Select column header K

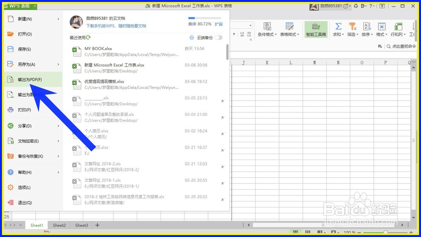click(x=267, y=63)
